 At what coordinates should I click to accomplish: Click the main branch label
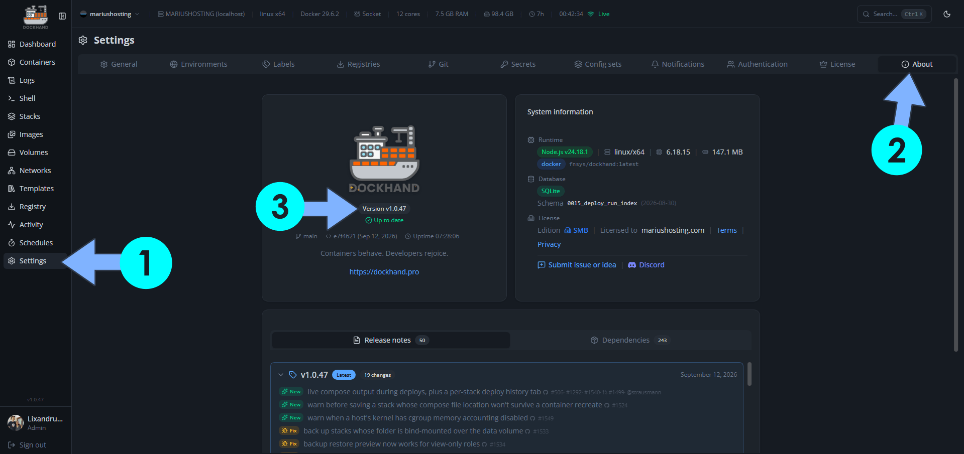click(x=306, y=236)
